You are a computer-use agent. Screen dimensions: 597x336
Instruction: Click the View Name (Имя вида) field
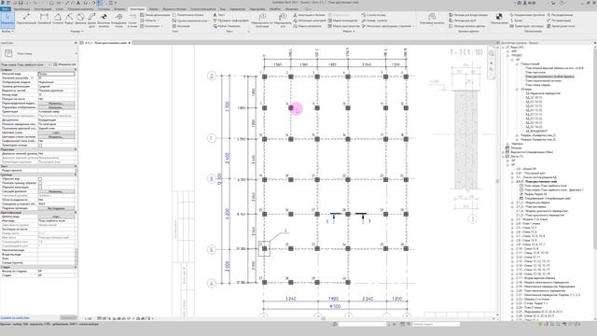tap(56, 220)
